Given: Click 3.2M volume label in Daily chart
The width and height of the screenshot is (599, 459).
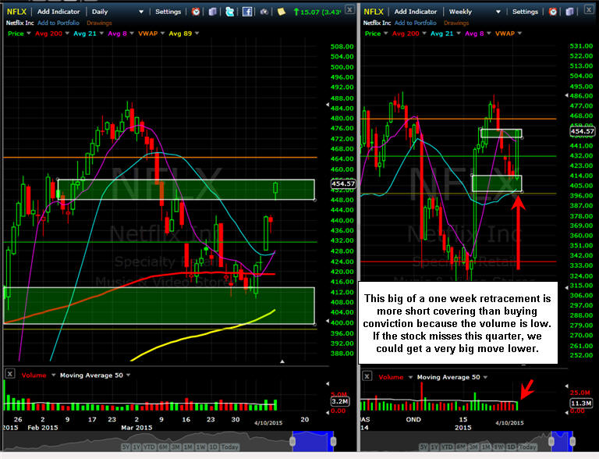Looking at the screenshot, I should tap(339, 401).
